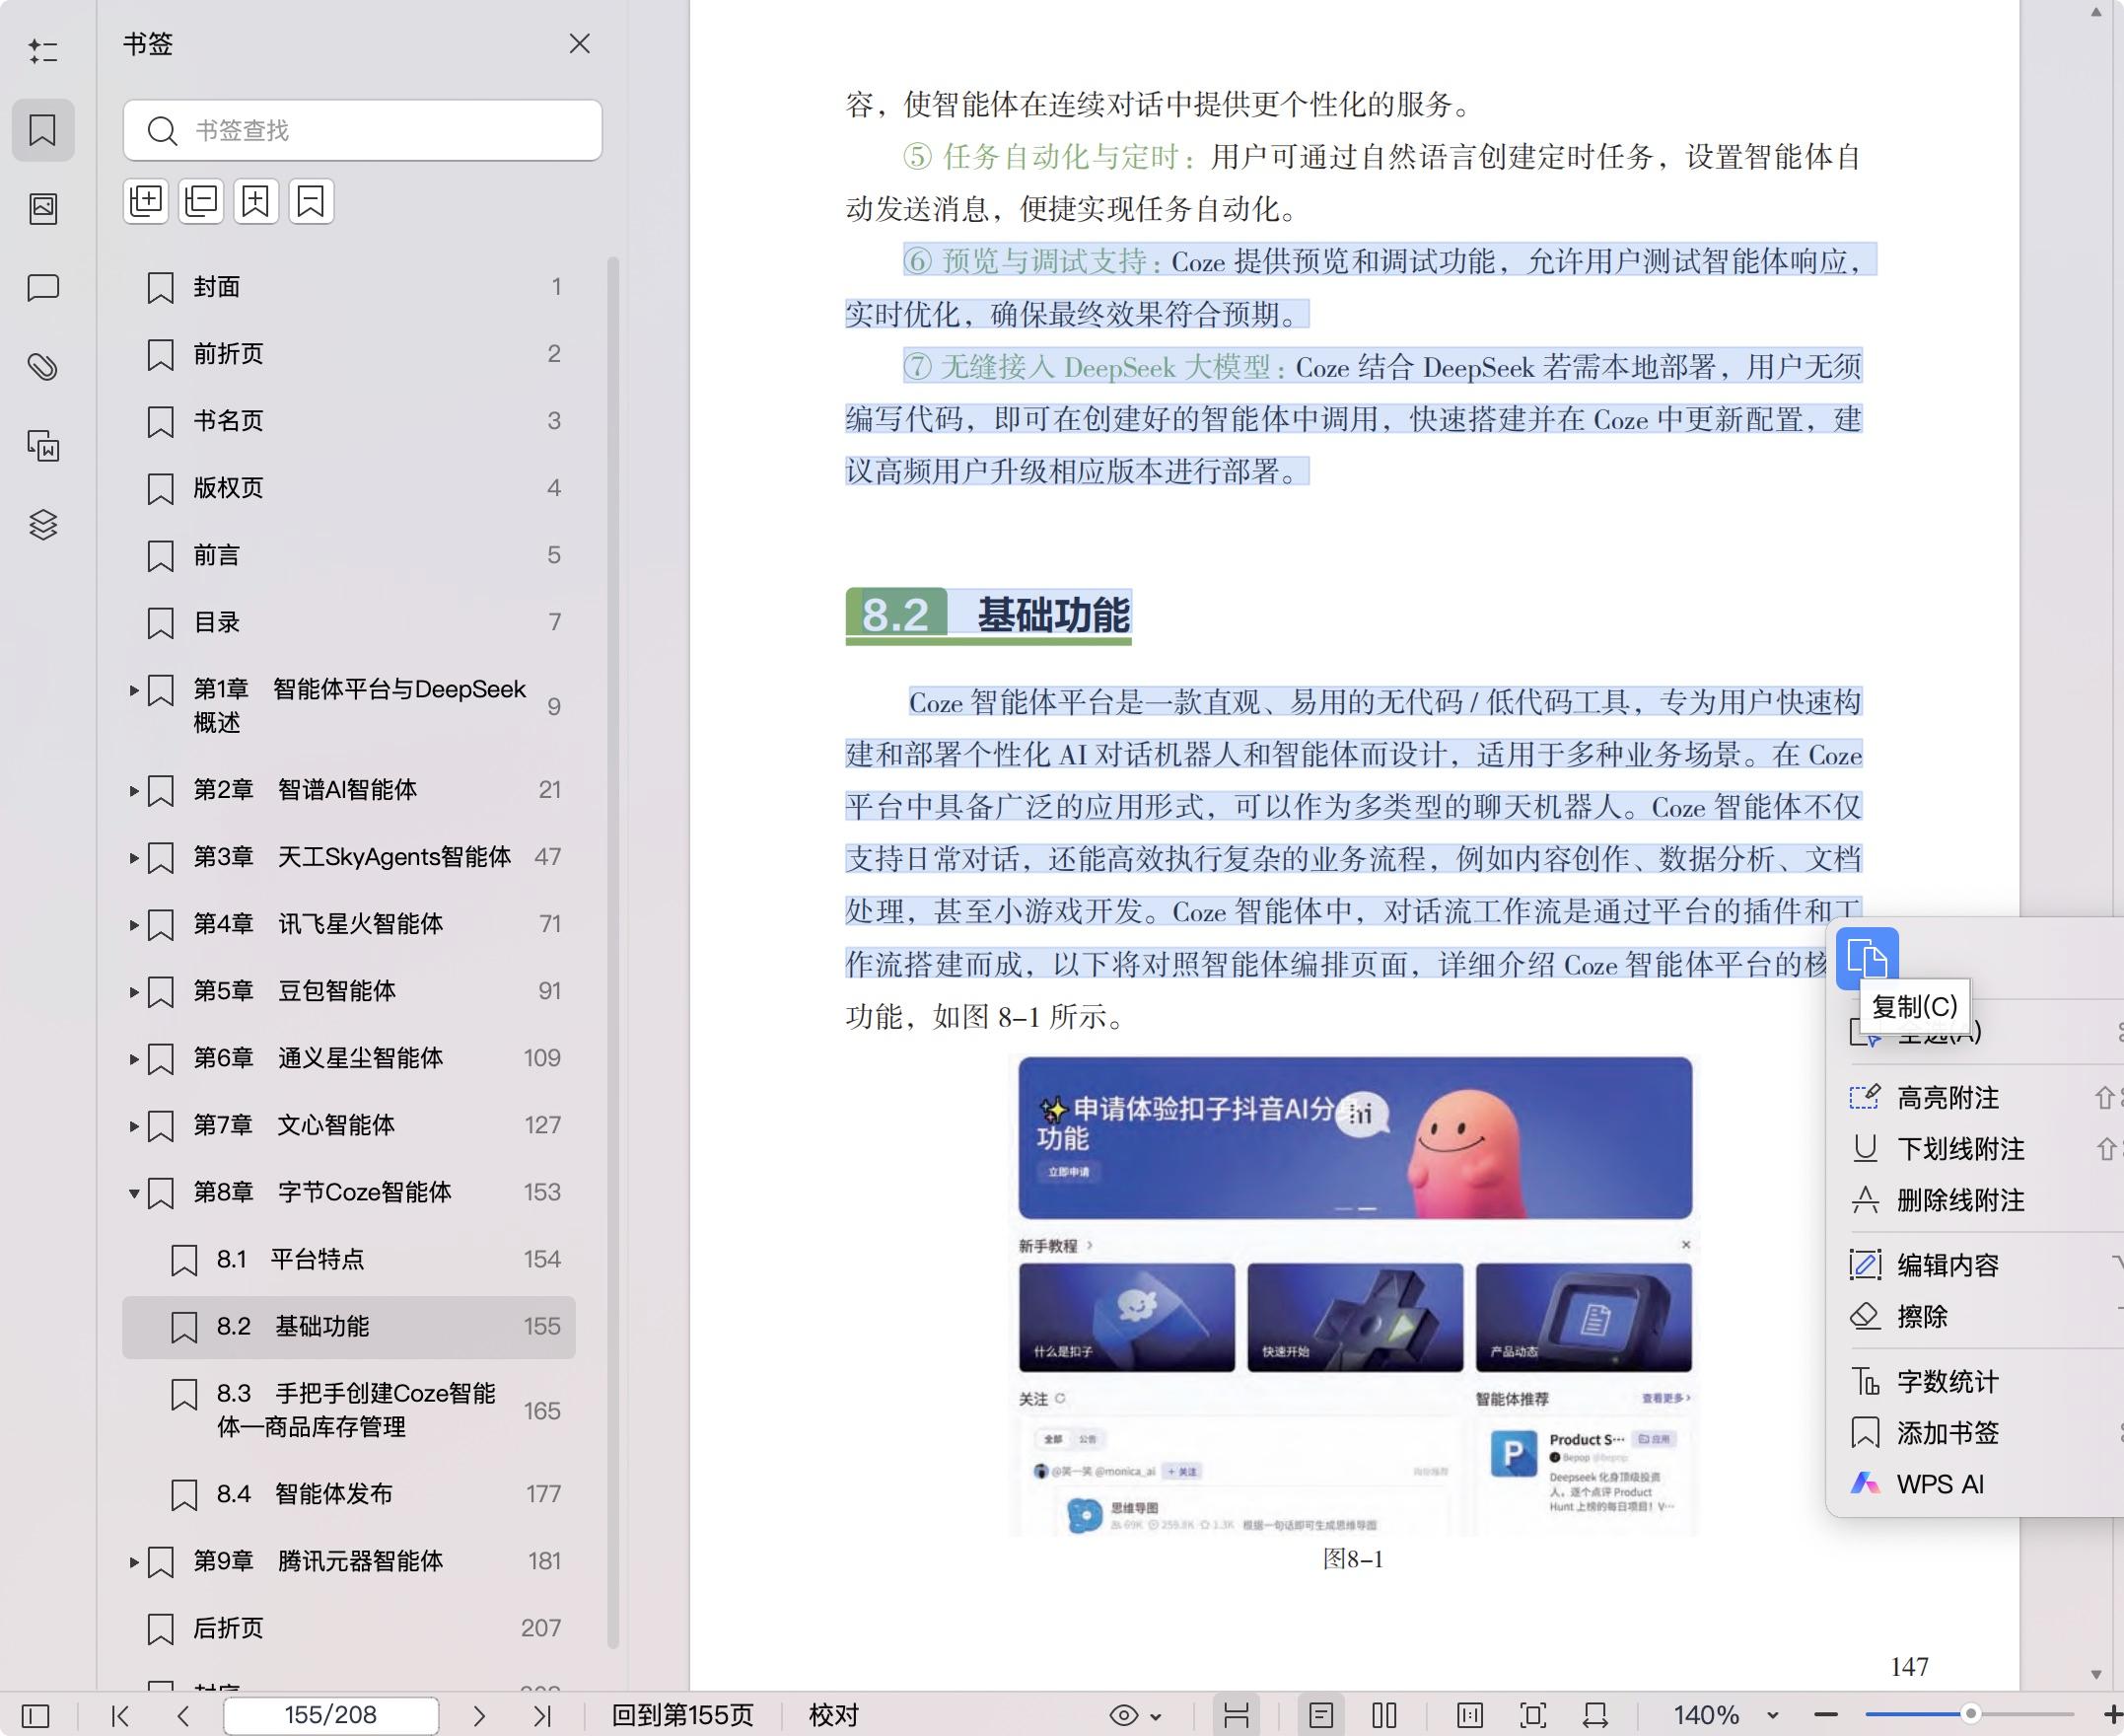Expand 第4章 讯飞星火智能体 bookmark
The image size is (2124, 1736).
[134, 925]
